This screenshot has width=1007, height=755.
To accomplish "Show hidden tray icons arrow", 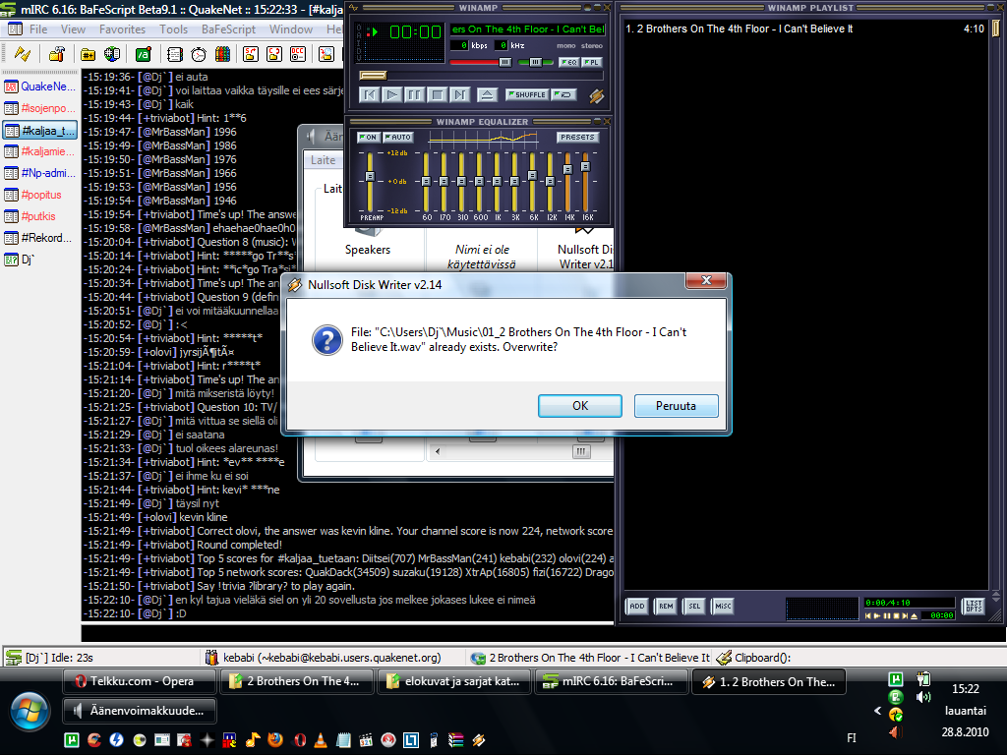I will (877, 711).
